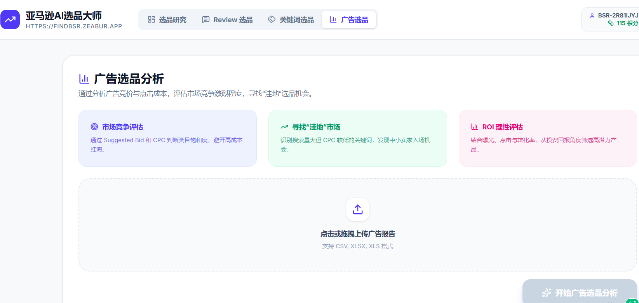
Task: Click the BSR-2R81IJYJ username
Action: point(618,16)
